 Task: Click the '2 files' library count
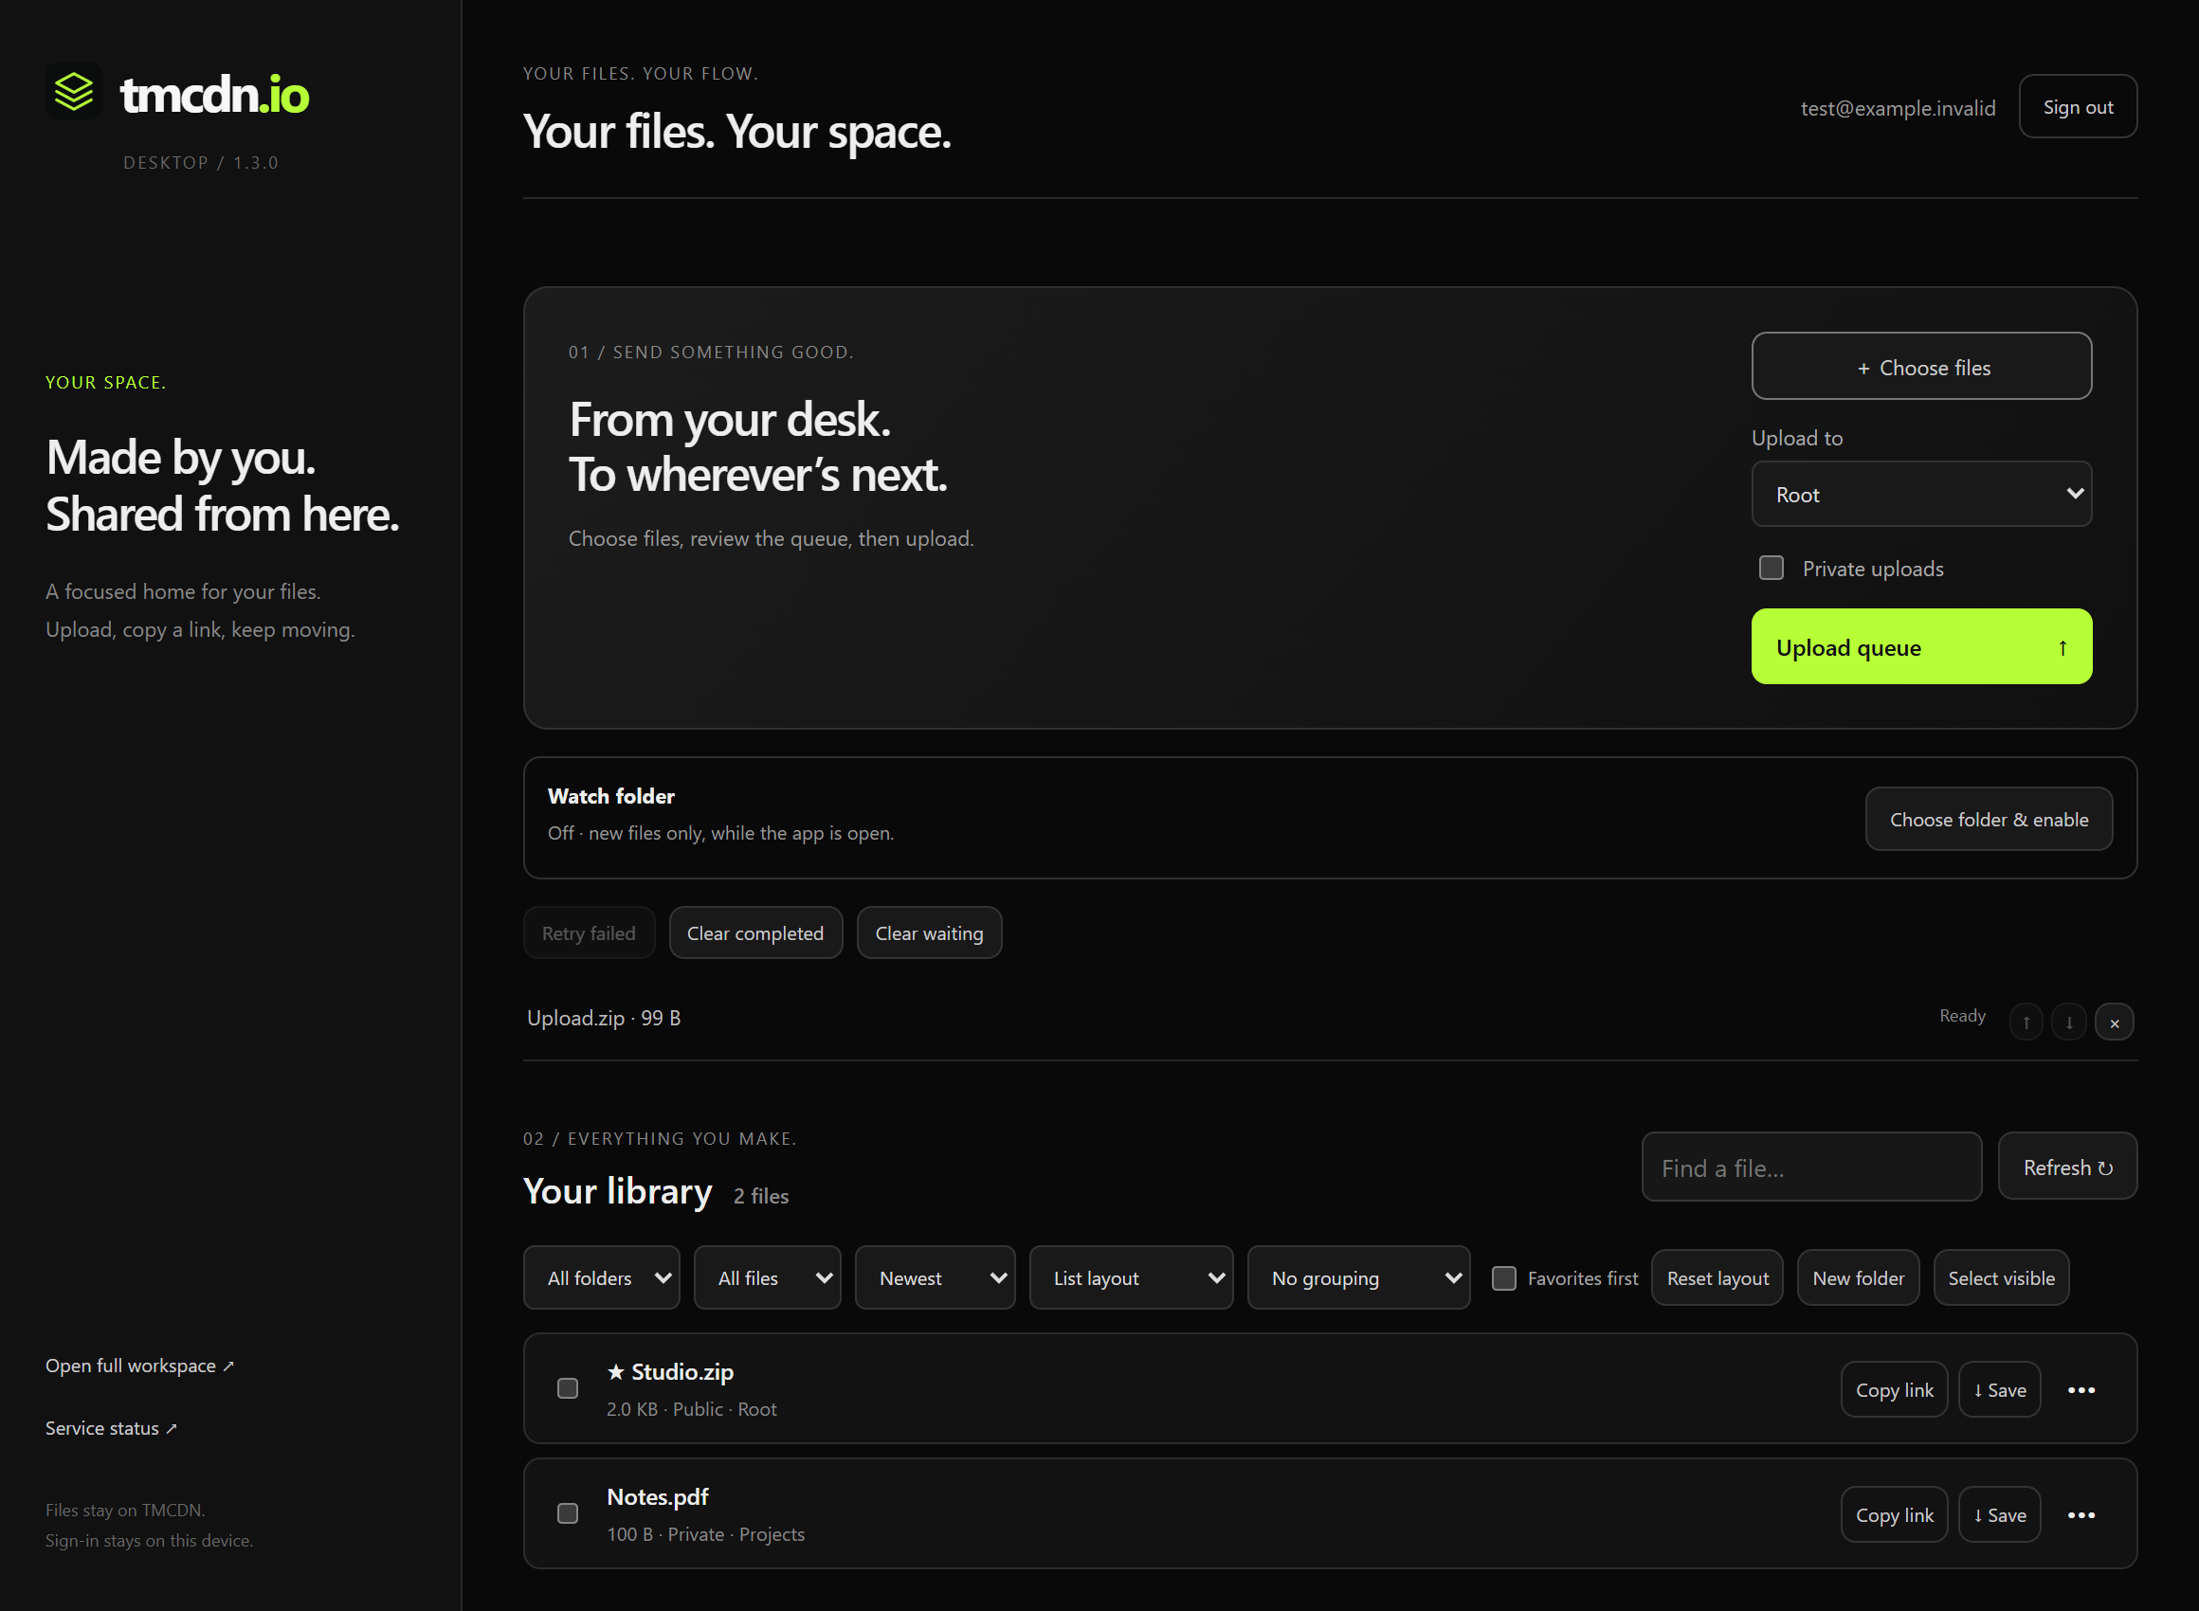(x=760, y=1196)
